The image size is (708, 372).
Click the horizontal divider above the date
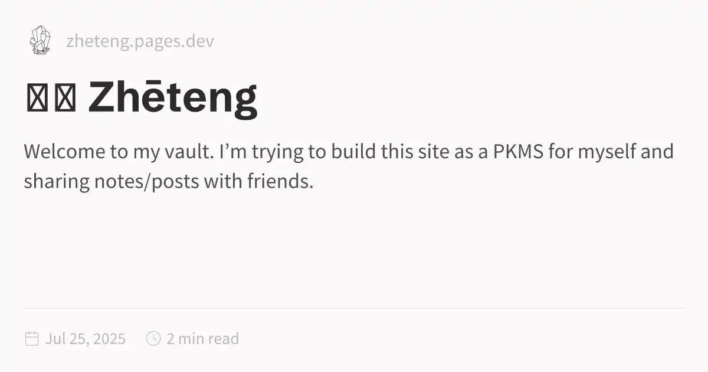[x=354, y=308]
